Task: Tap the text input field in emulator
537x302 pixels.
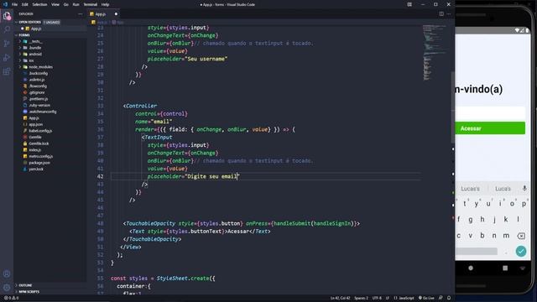Action: [490, 113]
